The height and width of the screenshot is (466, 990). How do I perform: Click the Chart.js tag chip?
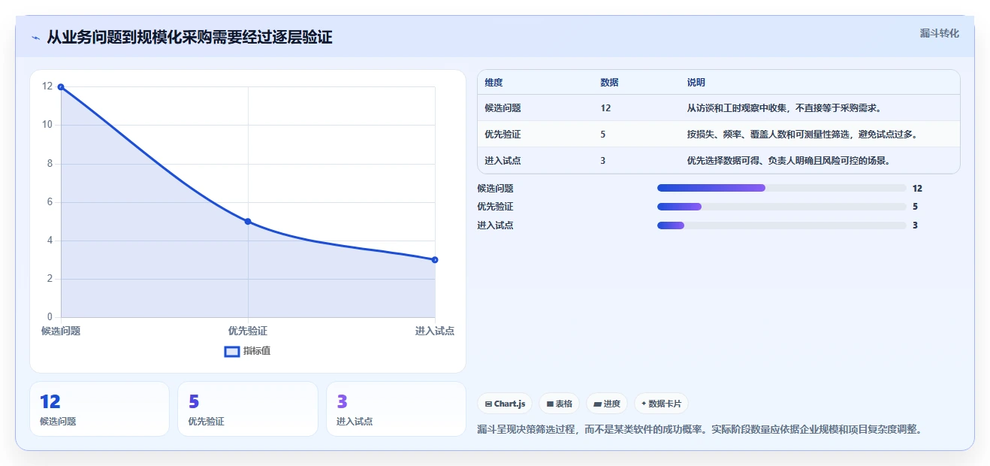[506, 404]
